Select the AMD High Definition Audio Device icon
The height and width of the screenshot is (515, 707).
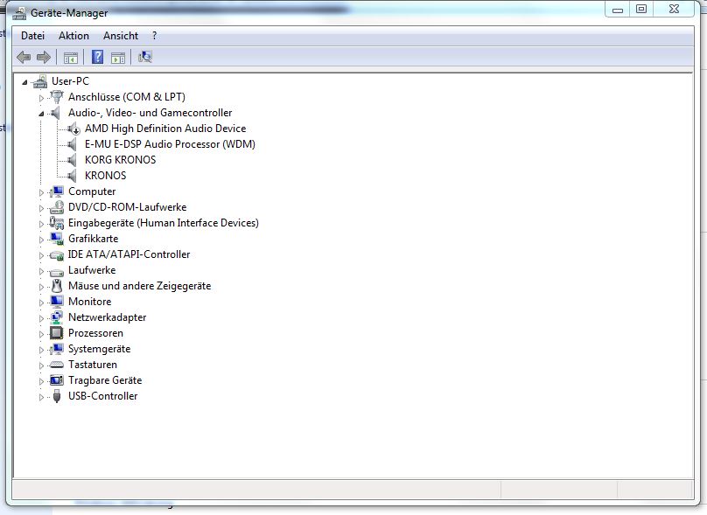(74, 129)
